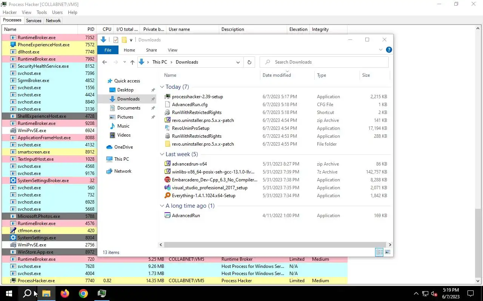Click the winlibs 7z archive icon
The width and height of the screenshot is (483, 301).
[x=168, y=172]
